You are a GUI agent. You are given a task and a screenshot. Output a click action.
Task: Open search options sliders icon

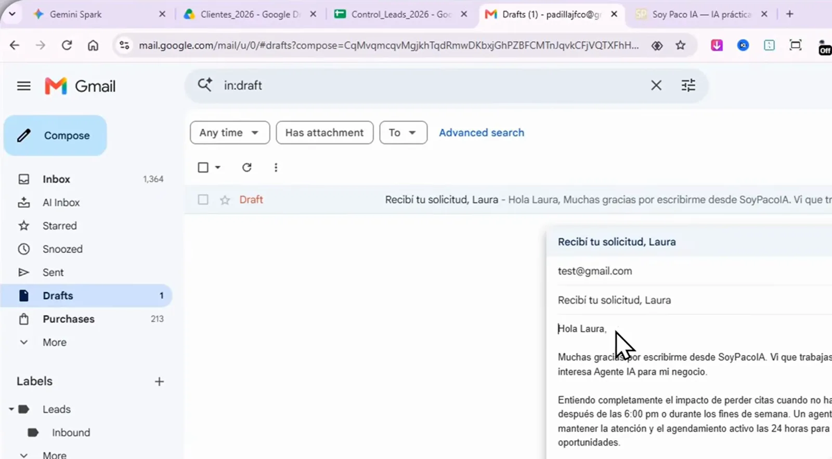[688, 85]
